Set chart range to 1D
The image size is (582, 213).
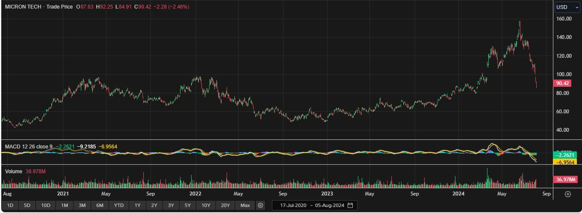(x=10, y=205)
